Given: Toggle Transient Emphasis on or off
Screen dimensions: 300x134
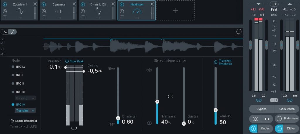Looking at the screenshot, I should [x=216, y=62].
